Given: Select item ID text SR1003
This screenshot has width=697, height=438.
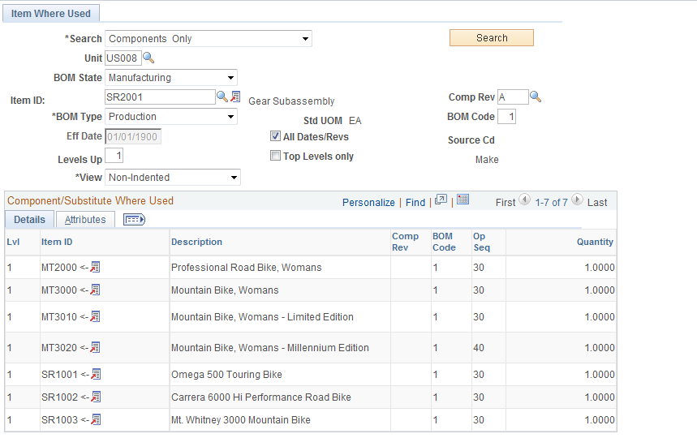Looking at the screenshot, I should tap(59, 420).
